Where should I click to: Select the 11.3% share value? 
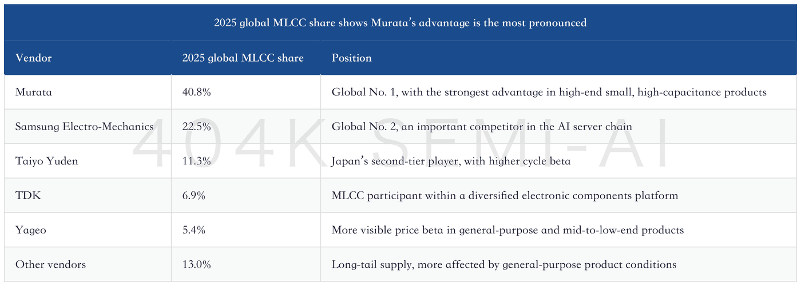tap(197, 161)
